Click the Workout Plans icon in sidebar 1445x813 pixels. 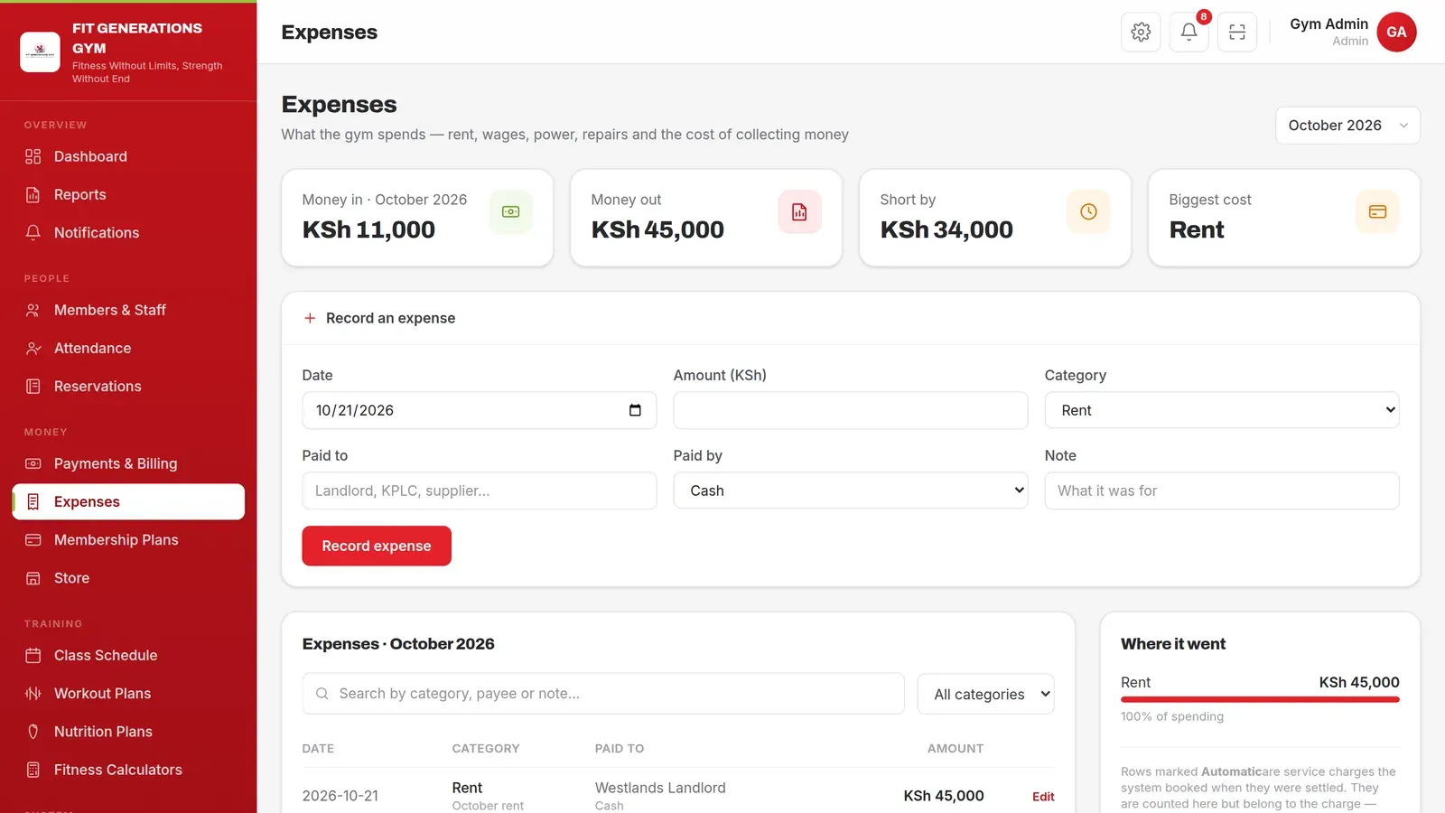coord(33,694)
